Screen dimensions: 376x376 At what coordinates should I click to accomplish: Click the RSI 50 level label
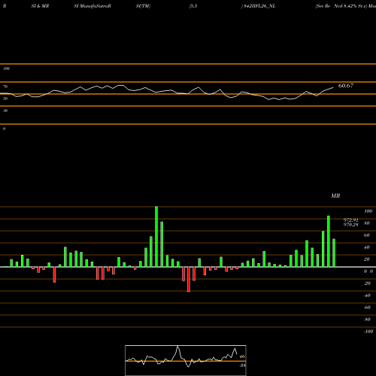pos(5,99)
